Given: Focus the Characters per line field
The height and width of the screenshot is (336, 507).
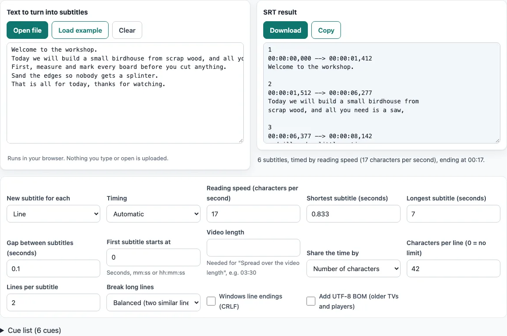Looking at the screenshot, I should coord(453,268).
